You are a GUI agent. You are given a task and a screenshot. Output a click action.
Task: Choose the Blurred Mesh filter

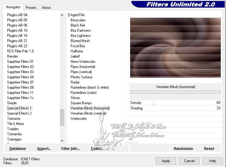click(x=80, y=41)
